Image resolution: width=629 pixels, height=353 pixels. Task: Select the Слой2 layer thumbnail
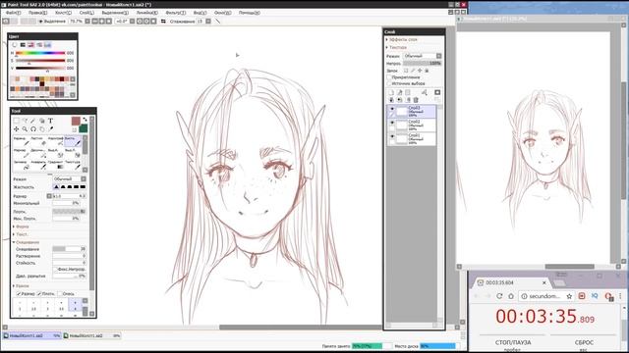coord(402,125)
